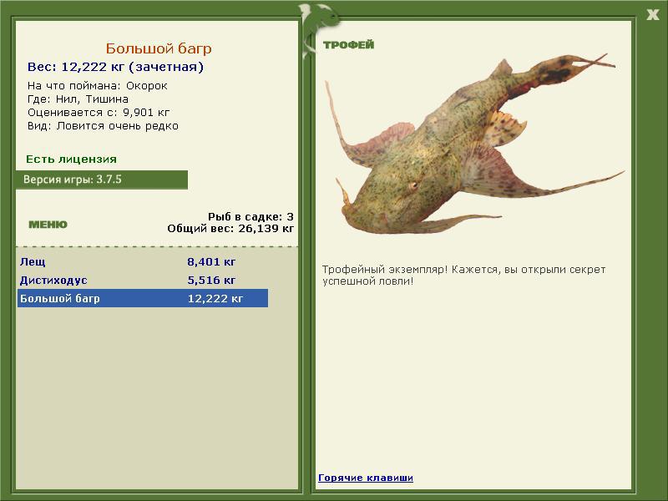Click the Рыб в садке: 3 counter
Image resolution: width=668 pixels, height=501 pixels.
[x=250, y=216]
